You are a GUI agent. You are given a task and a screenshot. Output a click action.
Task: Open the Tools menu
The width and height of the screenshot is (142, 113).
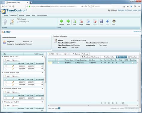[34, 16]
